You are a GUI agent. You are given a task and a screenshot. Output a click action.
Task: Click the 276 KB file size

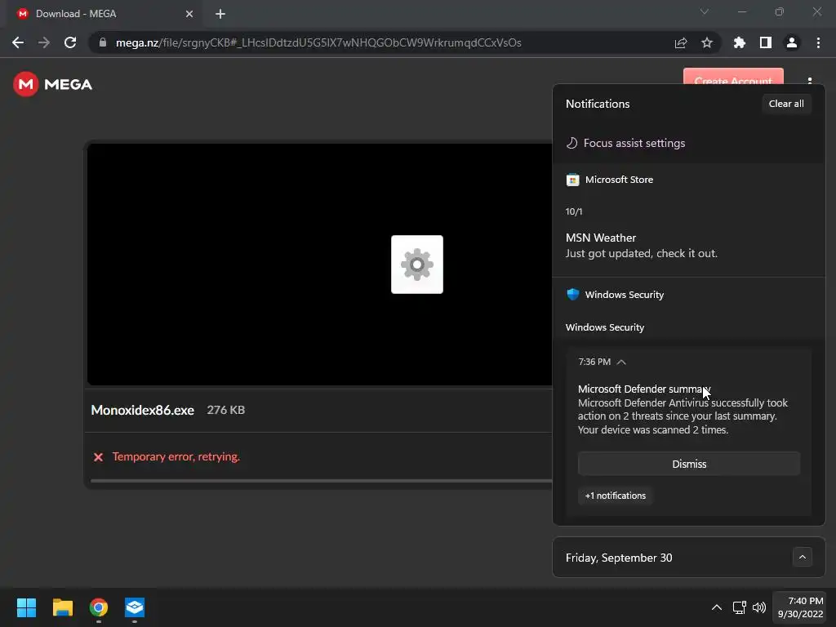(x=225, y=410)
